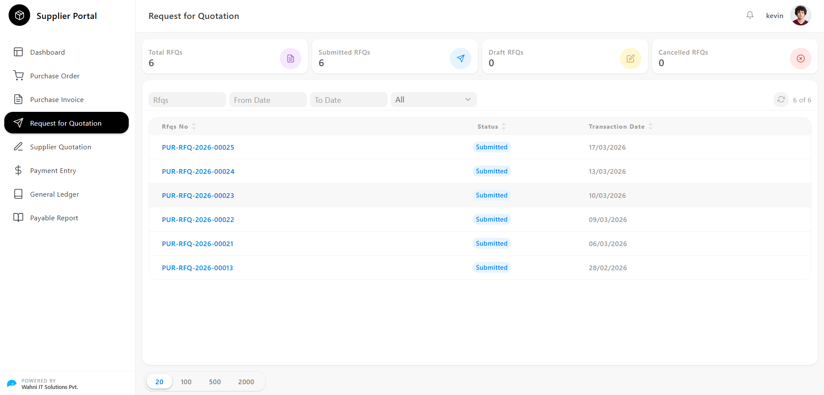Click the Submitted RFQs paper-plane icon
The image size is (824, 395).
click(461, 59)
